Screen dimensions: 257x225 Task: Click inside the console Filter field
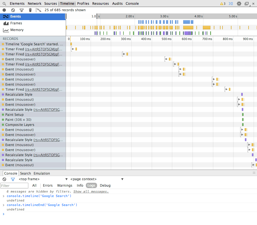tap(14, 186)
